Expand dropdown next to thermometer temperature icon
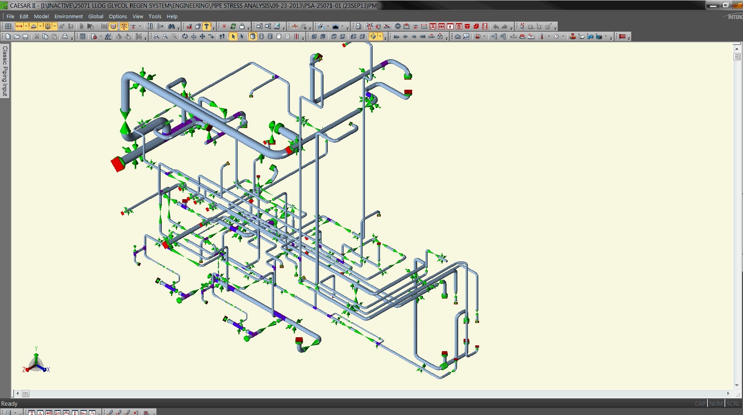743x415 pixels. (549, 36)
